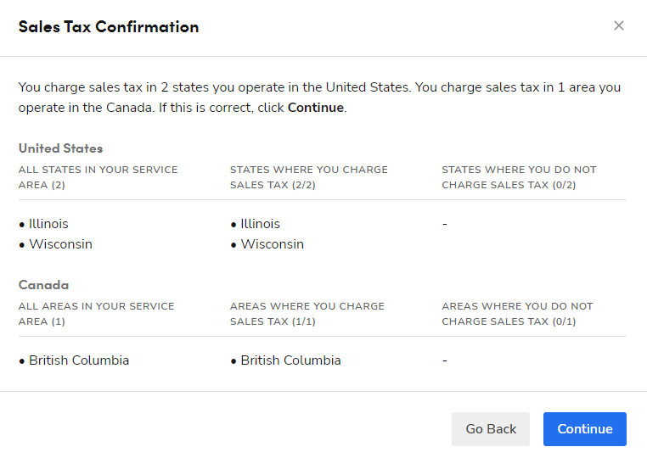Image resolution: width=647 pixels, height=458 pixels.
Task: Select Wisconsin under states charging sales tax
Action: [x=272, y=244]
